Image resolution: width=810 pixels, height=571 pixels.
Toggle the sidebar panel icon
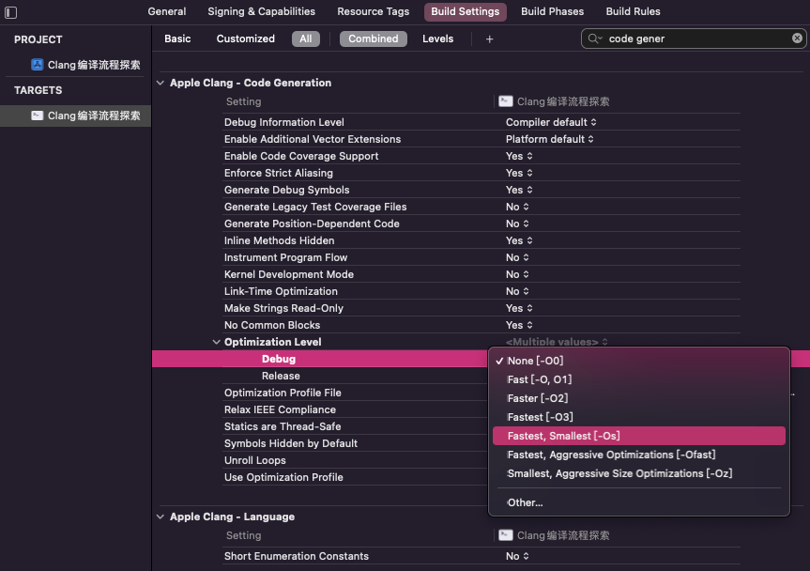tap(11, 12)
